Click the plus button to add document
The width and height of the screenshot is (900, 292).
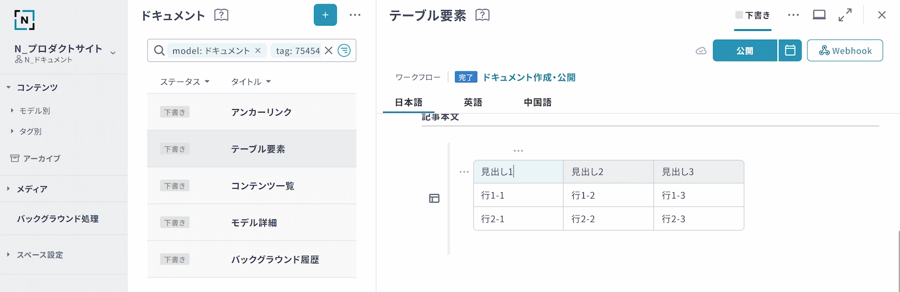(x=325, y=15)
